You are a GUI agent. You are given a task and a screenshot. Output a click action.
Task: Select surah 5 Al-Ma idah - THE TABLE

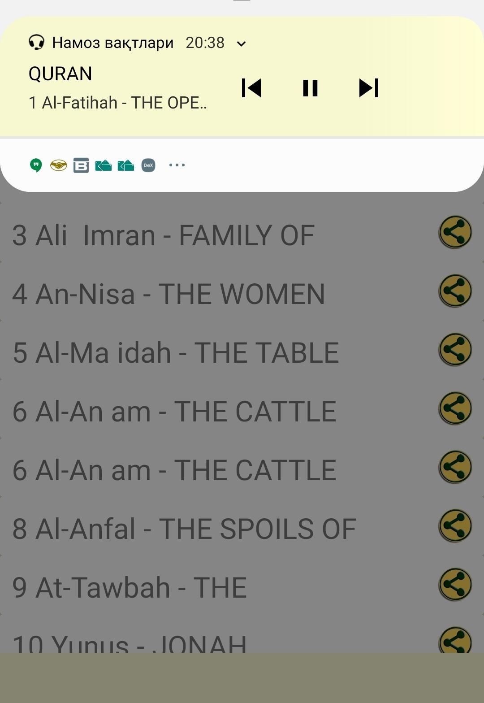176,353
